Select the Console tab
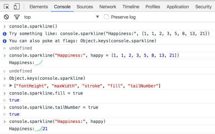This screenshot has height=134, width=215. point(62,7)
